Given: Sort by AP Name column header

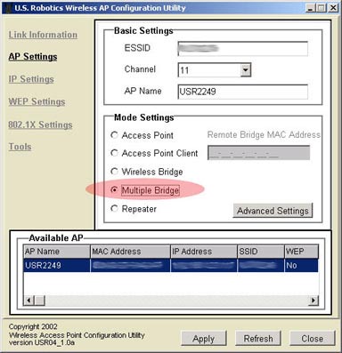Looking at the screenshot, I should tap(57, 252).
